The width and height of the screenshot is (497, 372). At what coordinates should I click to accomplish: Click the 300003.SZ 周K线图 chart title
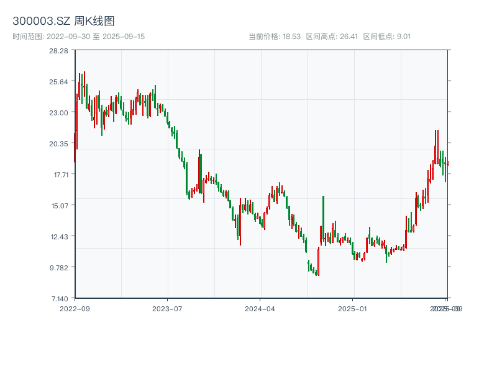[63, 22]
